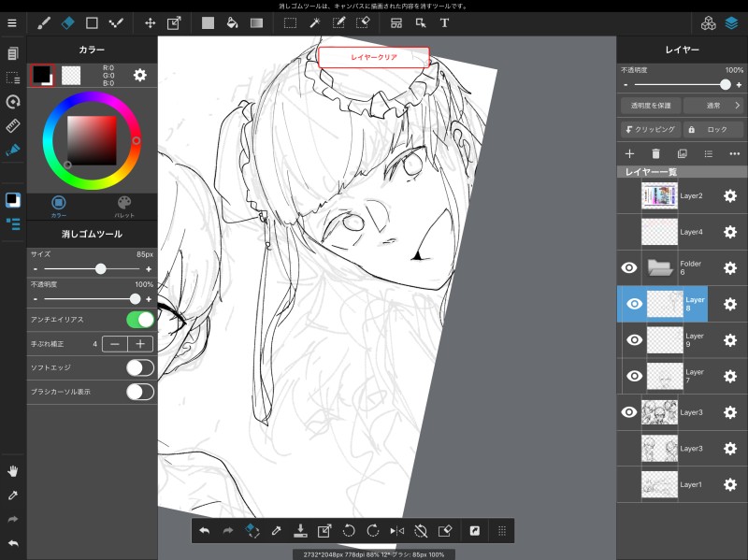Viewport: 748px width, 560px height.
Task: Select the Layer2 thumbnail
Action: 659,195
